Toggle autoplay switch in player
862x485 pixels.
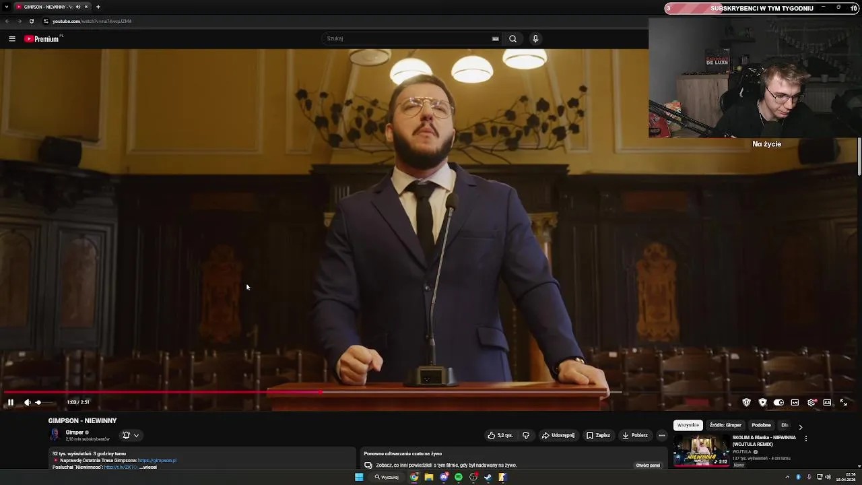coord(778,402)
